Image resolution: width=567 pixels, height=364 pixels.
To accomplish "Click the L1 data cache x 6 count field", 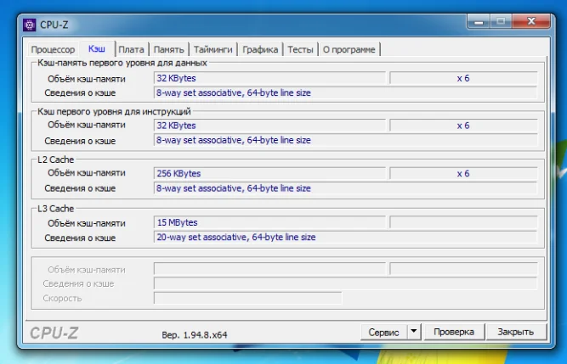I will coord(463,78).
